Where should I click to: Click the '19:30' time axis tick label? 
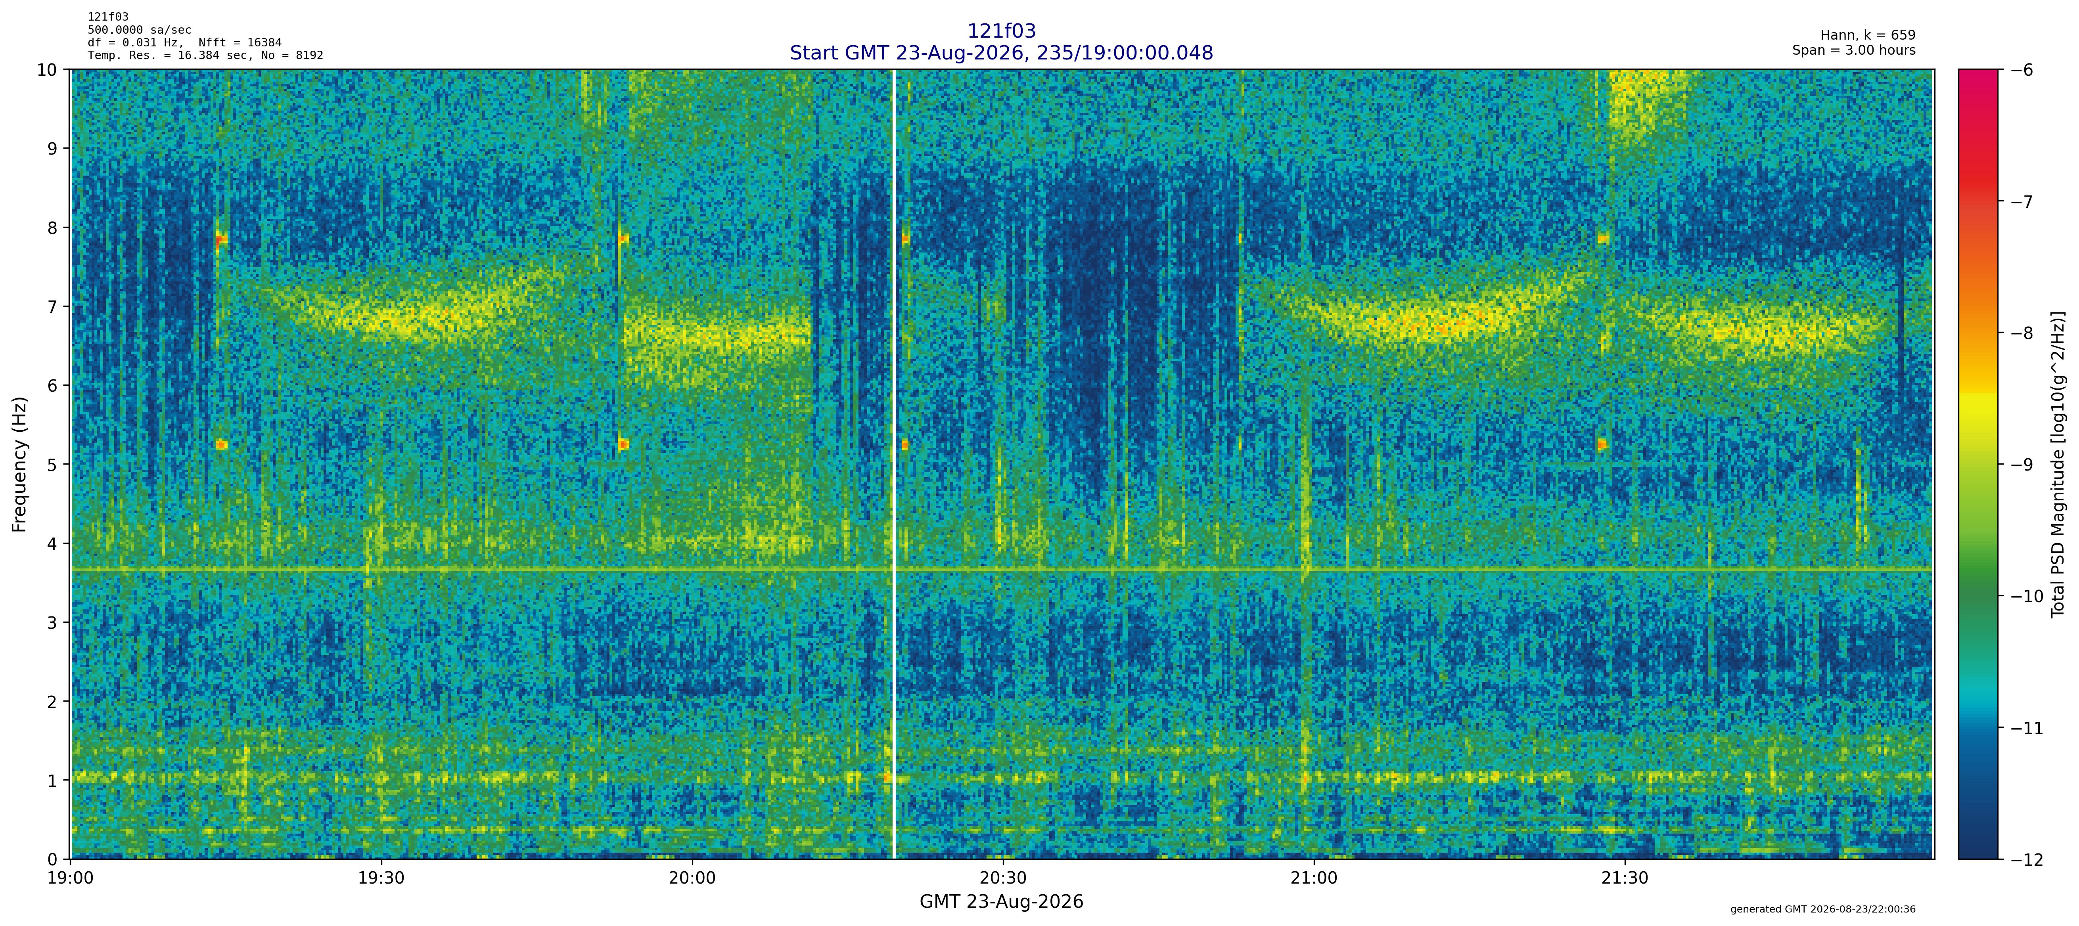coord(382,878)
